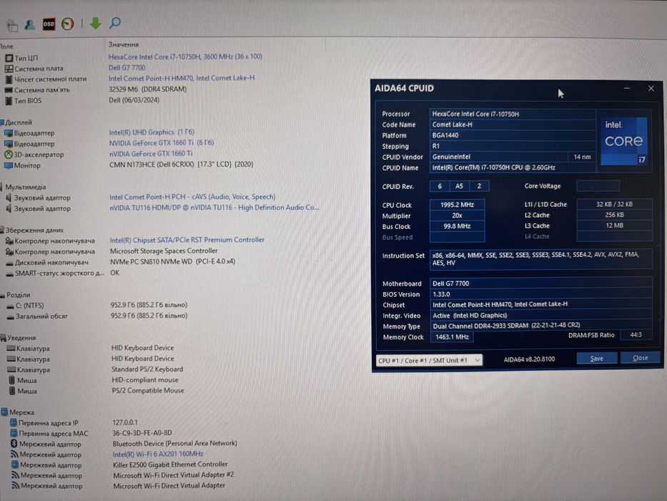Viewport: 667px width, 501px height.
Task: Open the Dell G7 7700 motherboard link
Action: [x=127, y=67]
